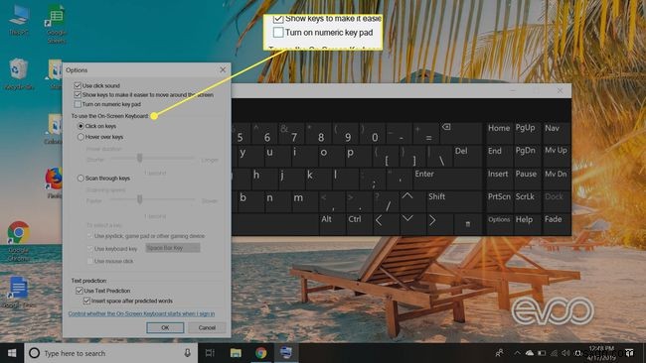Enable Turn on numeric key pad
The image size is (646, 363).
(x=78, y=104)
